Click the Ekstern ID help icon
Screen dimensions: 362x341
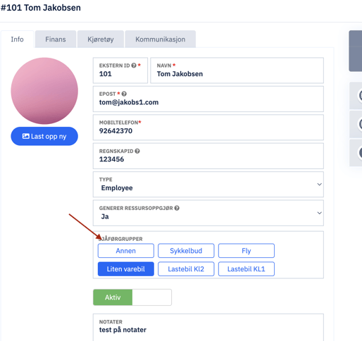134,66
